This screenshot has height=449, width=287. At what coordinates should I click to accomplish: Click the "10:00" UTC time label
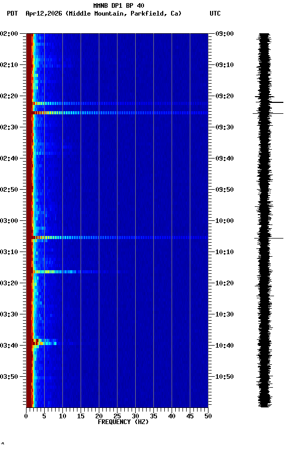pos(225,221)
